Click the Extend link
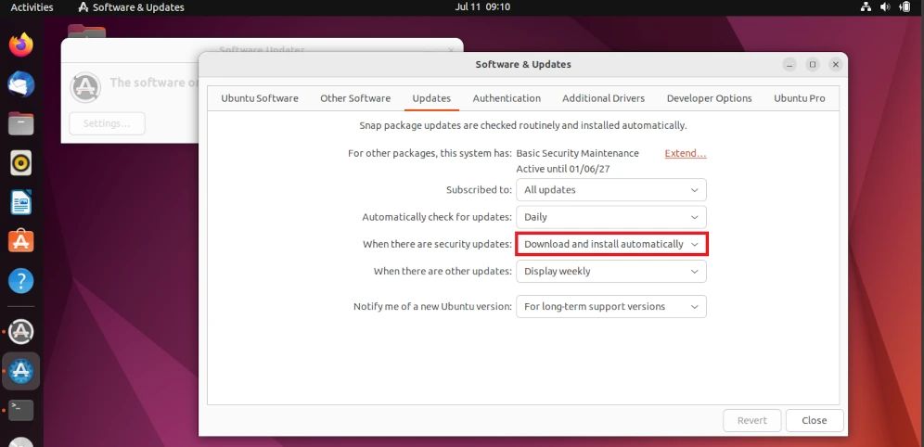 click(x=686, y=153)
